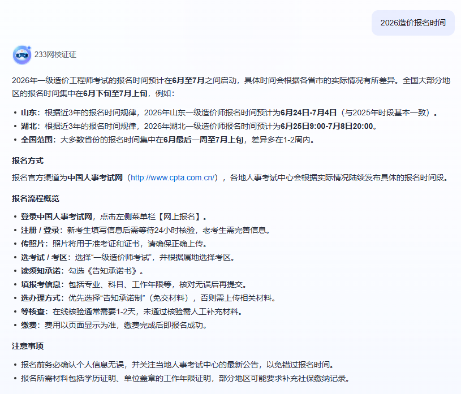Click the 报名流程概览 section heading
The height and width of the screenshot is (394, 461).
click(36, 198)
